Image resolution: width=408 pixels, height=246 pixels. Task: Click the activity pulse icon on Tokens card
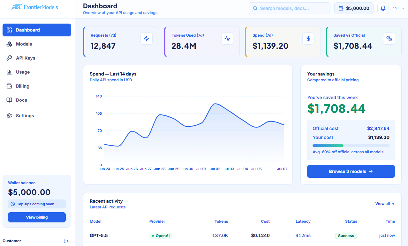coord(227,39)
